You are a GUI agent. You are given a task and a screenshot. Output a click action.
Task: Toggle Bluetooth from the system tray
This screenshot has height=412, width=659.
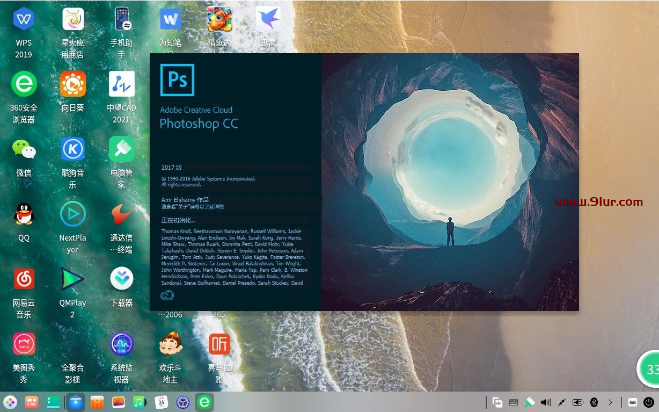(x=594, y=402)
